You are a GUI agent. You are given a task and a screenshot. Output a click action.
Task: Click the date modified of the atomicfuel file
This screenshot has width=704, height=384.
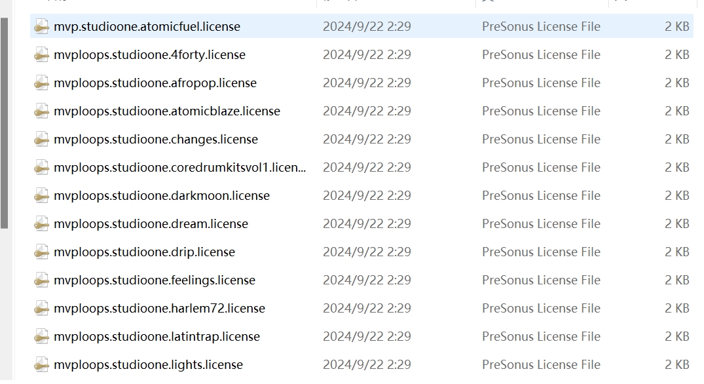367,26
